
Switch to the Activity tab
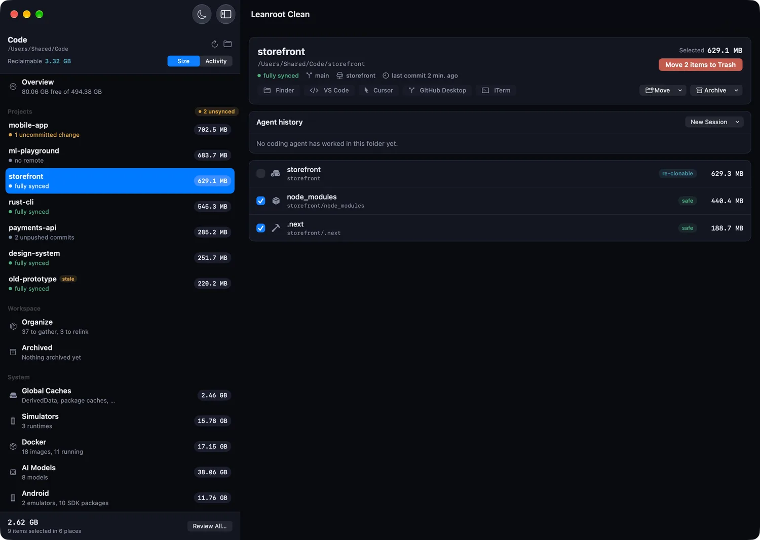click(x=216, y=61)
